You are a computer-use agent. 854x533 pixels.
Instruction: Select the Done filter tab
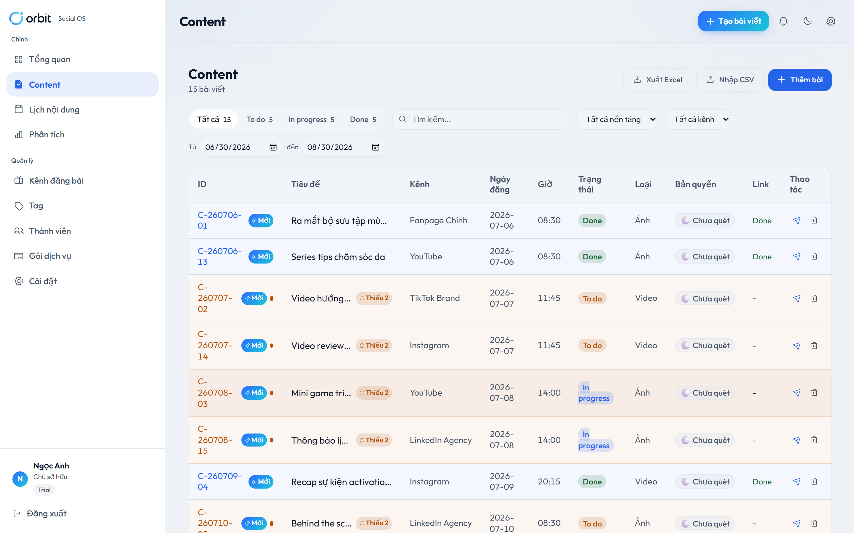[363, 119]
